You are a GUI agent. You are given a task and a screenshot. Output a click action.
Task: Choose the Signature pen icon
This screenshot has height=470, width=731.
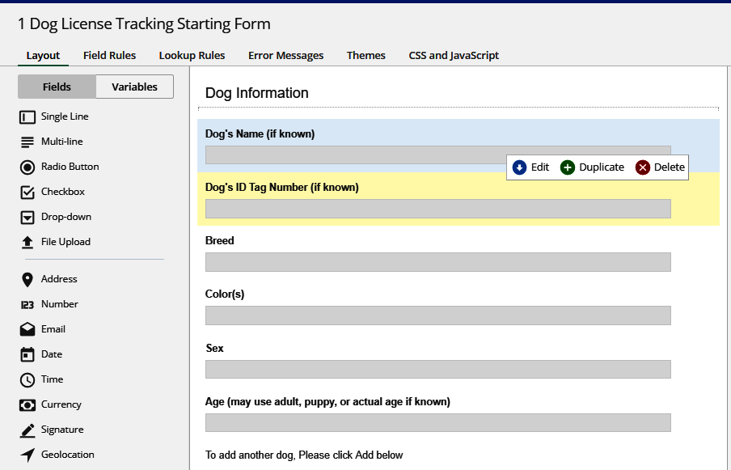[x=27, y=430]
